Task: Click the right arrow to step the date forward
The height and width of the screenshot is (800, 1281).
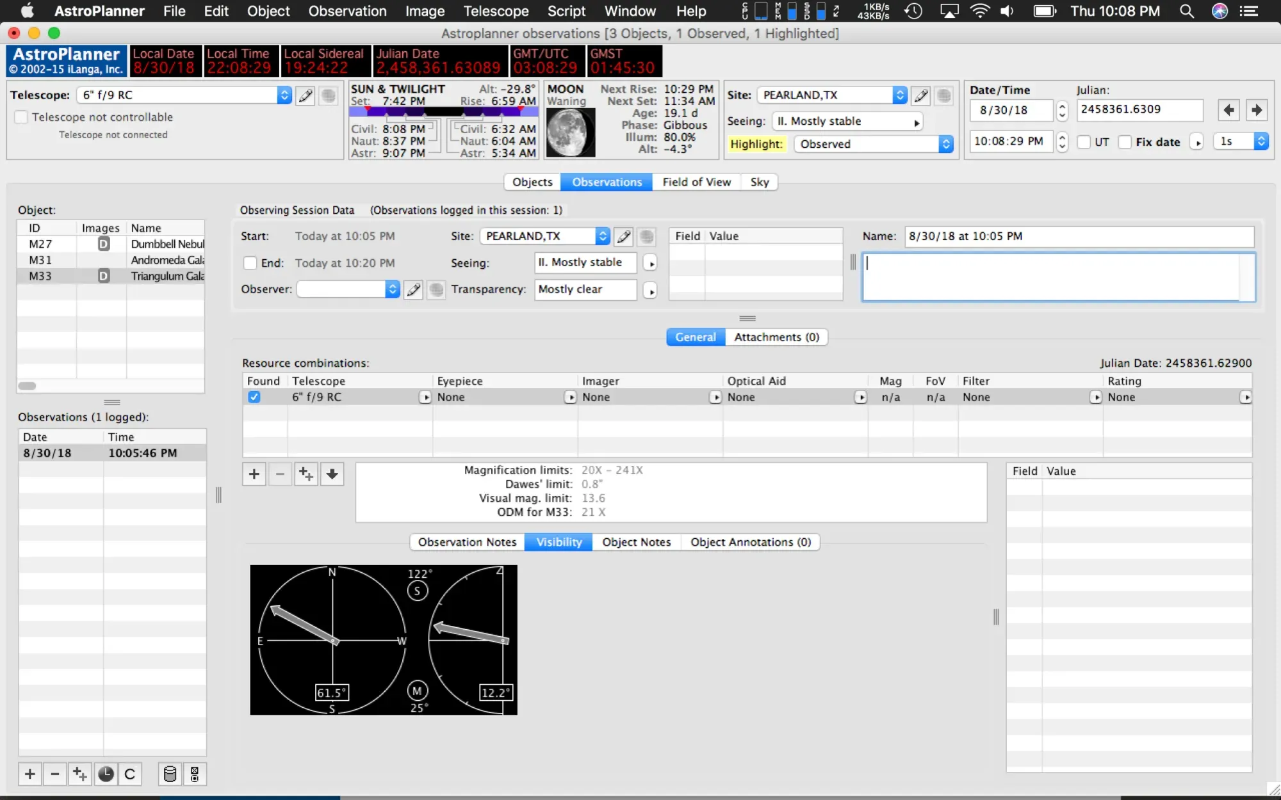Action: tap(1257, 110)
